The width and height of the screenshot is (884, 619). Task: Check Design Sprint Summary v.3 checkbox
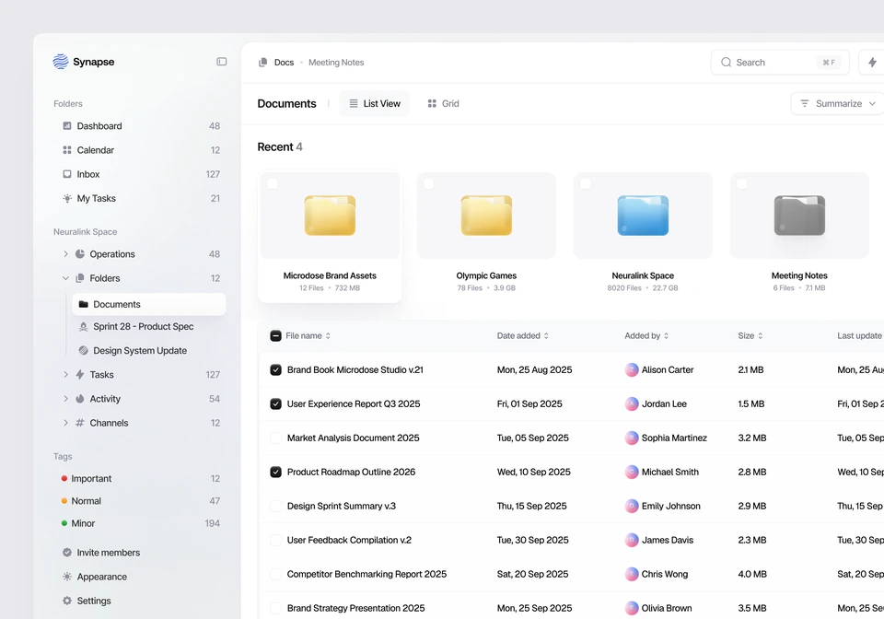coord(275,507)
